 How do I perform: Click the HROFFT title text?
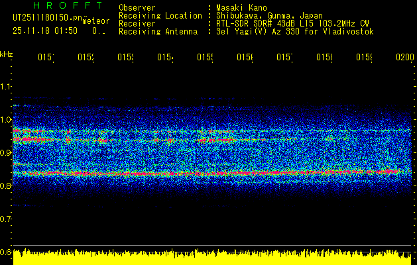click(68, 5)
